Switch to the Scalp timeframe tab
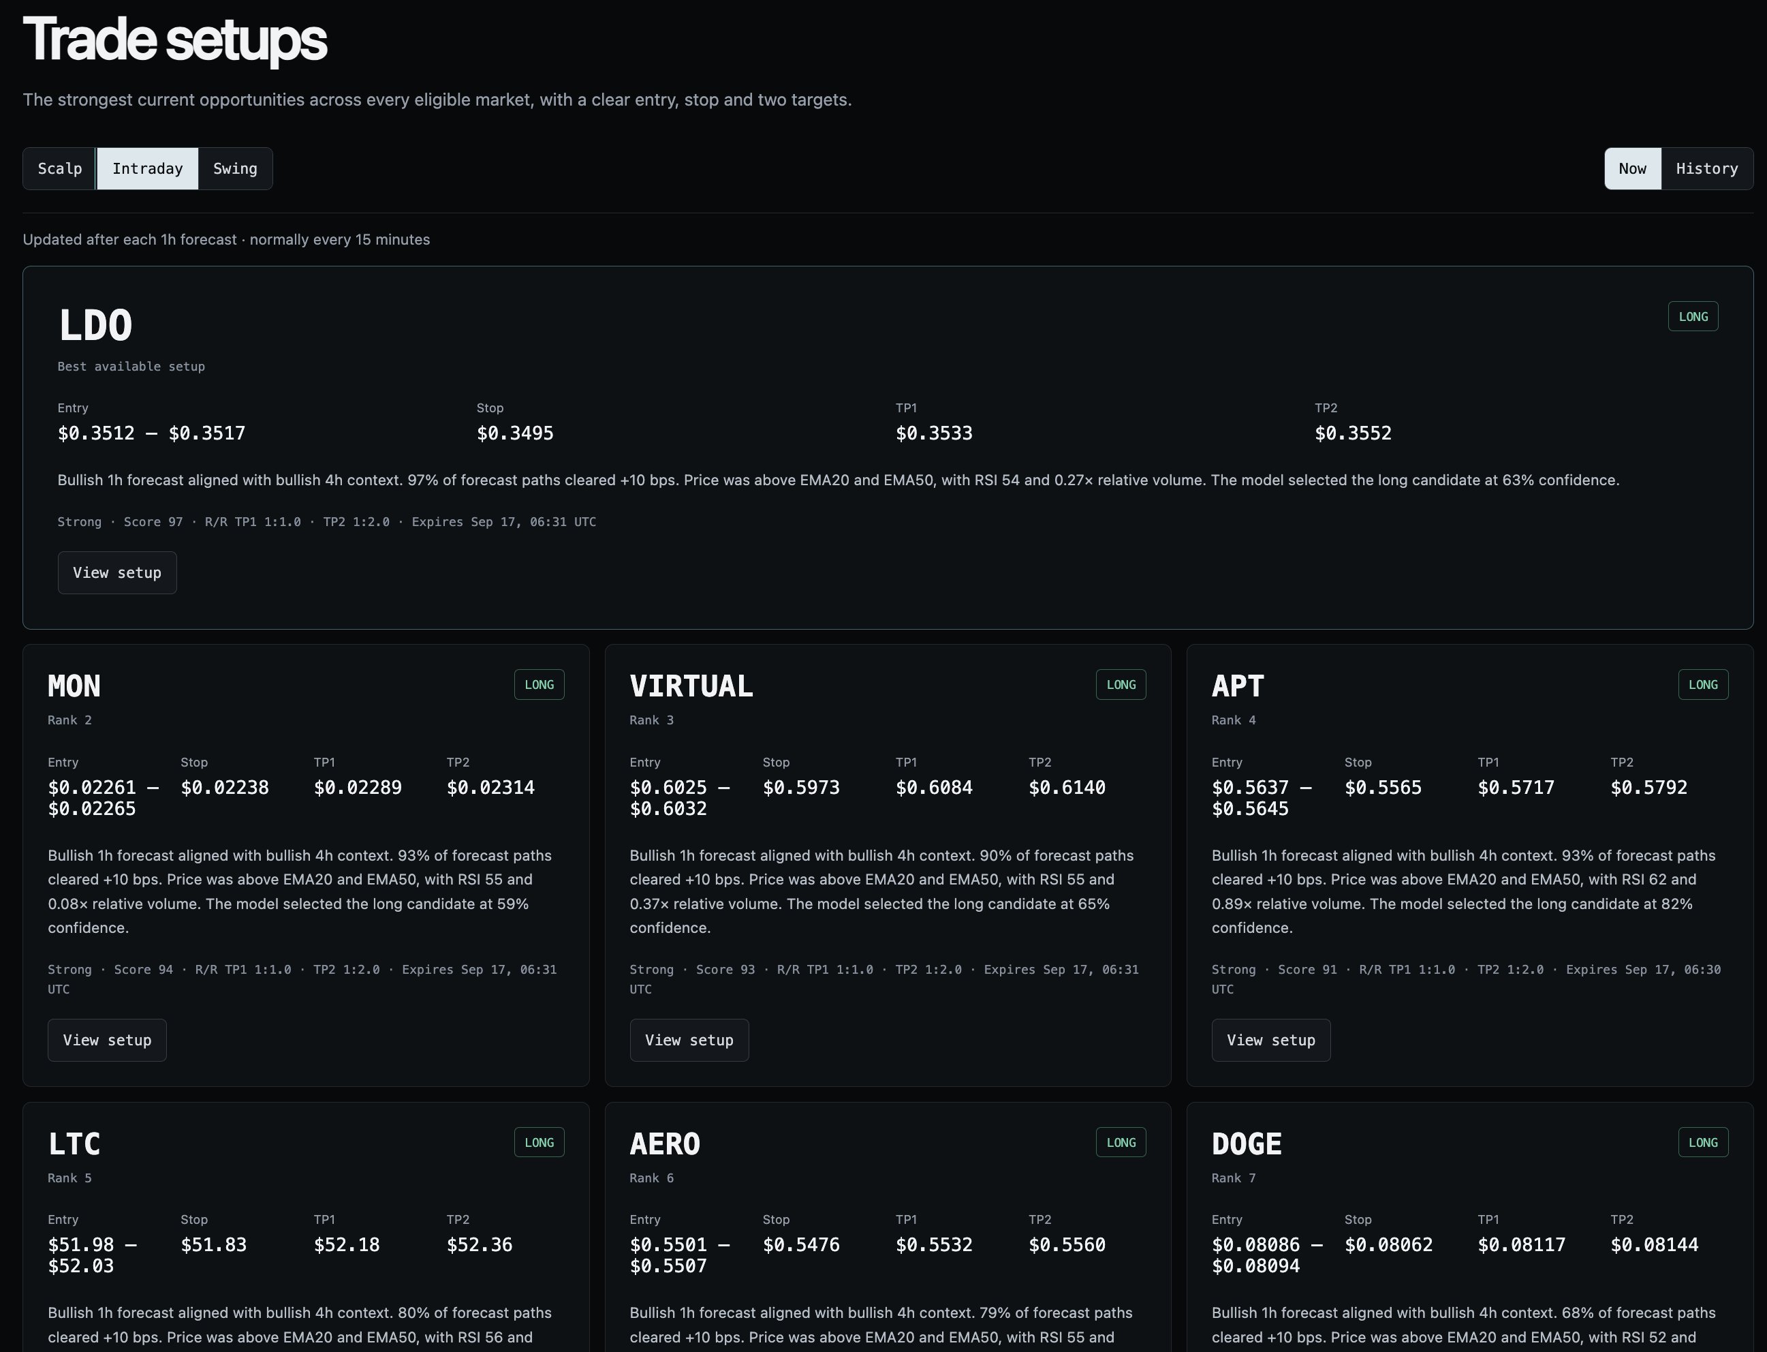Image resolution: width=1767 pixels, height=1352 pixels. (x=59, y=168)
